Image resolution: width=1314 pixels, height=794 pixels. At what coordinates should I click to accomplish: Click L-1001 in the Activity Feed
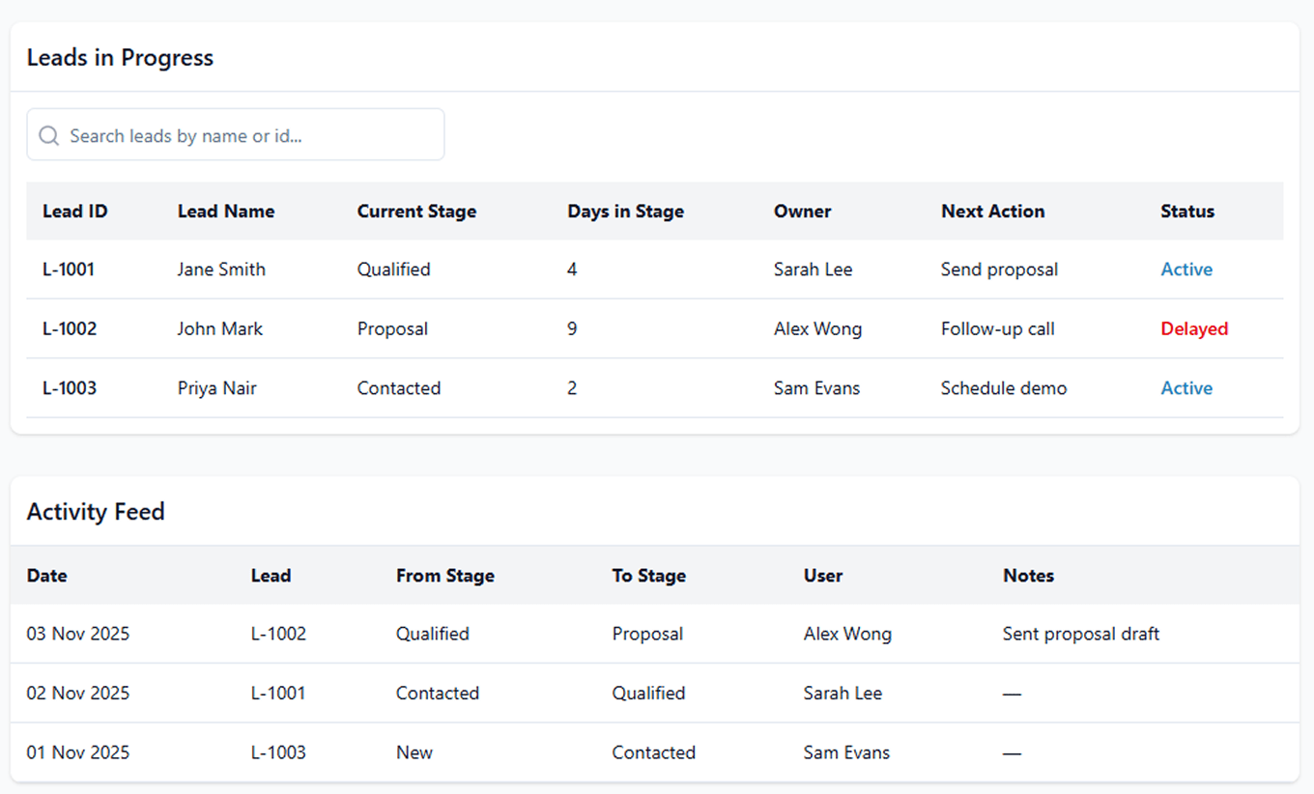coord(278,694)
